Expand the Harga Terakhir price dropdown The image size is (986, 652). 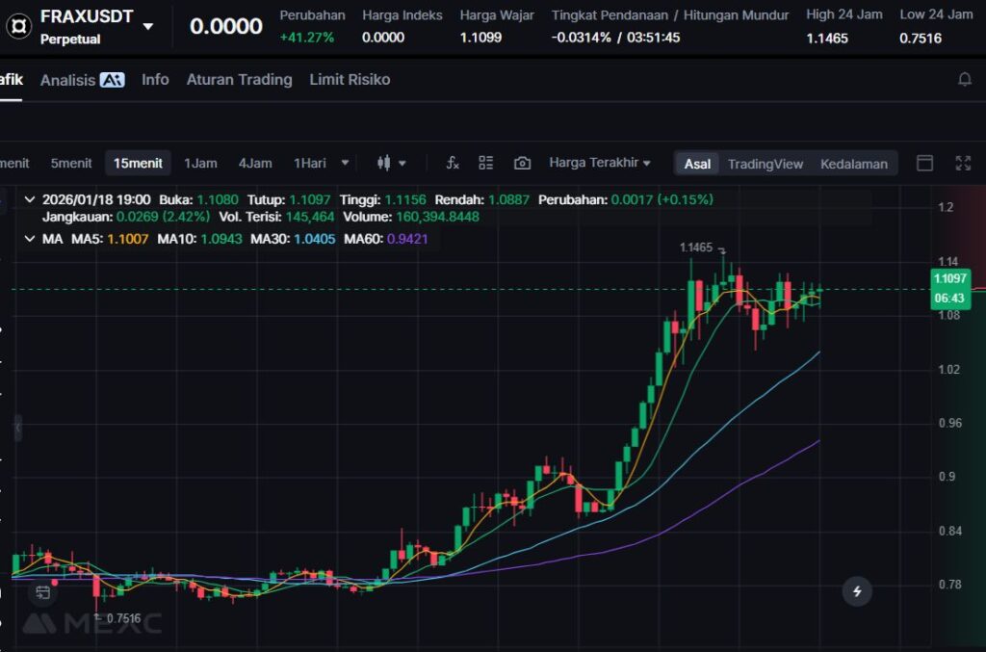[599, 163]
